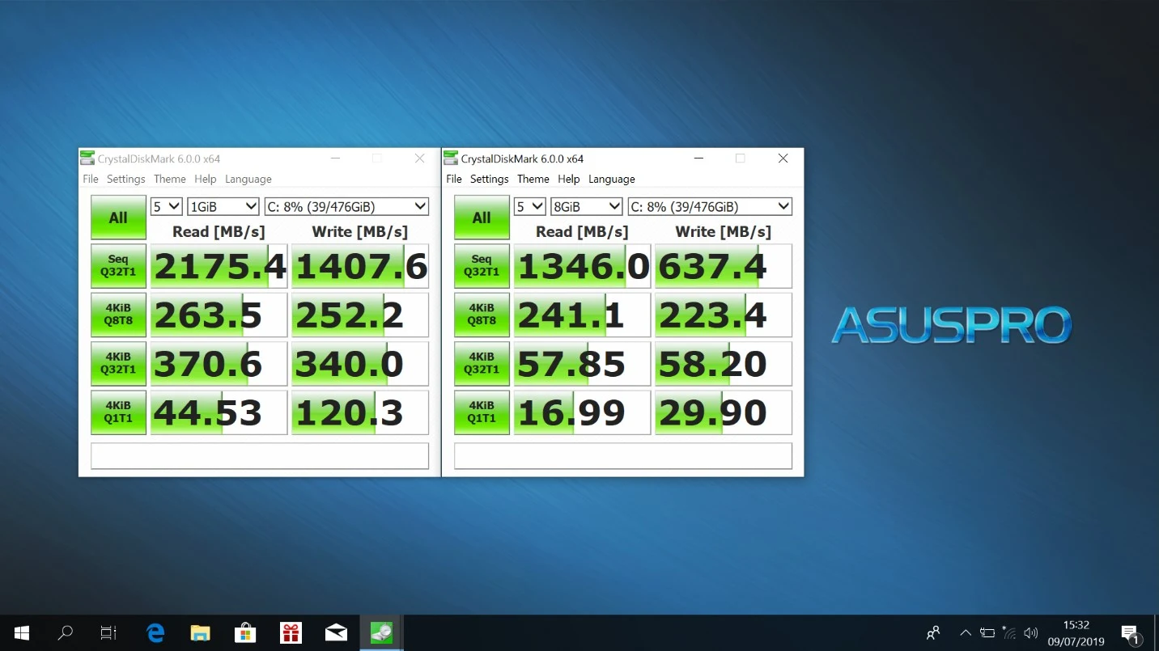The width and height of the screenshot is (1159, 651).
Task: Open Settings menu in left window
Action: [126, 179]
